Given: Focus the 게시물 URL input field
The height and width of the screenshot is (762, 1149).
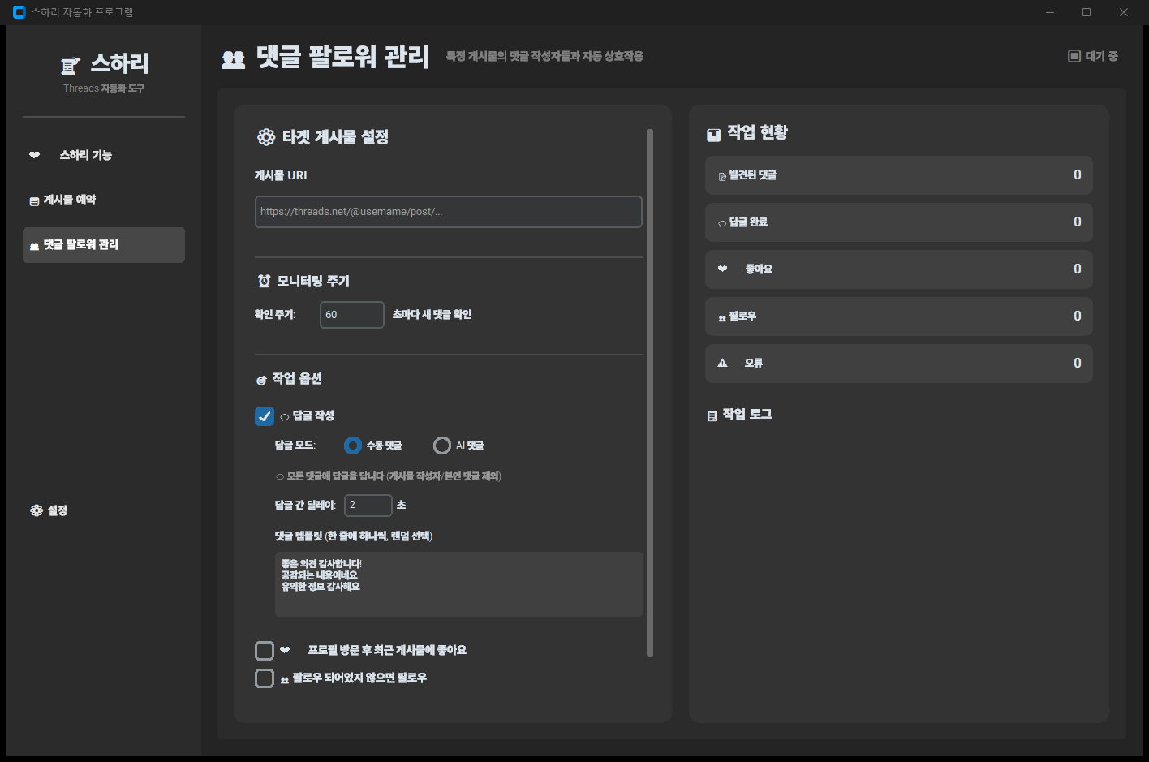Looking at the screenshot, I should click(x=449, y=212).
